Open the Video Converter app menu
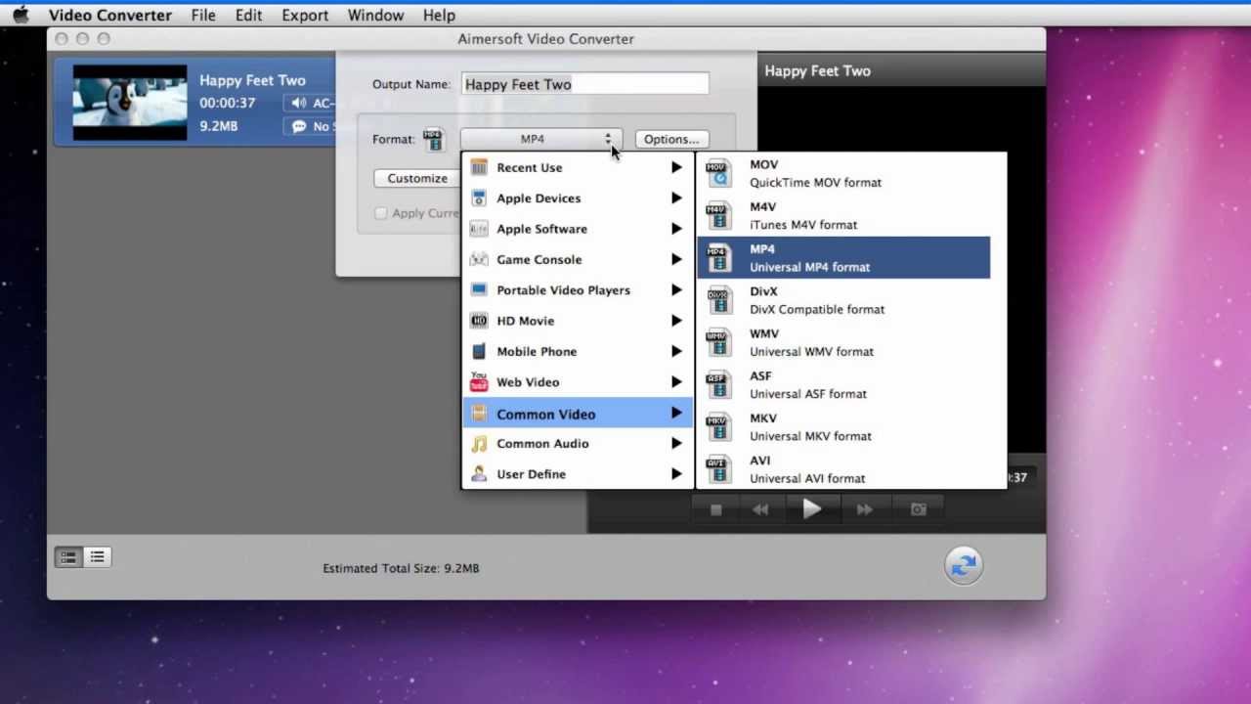 [109, 15]
